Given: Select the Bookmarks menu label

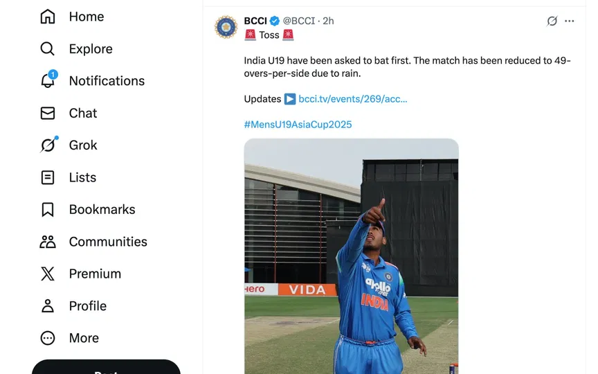Looking at the screenshot, I should pyautogui.click(x=102, y=209).
